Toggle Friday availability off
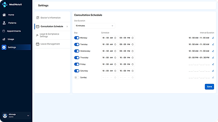The height and width of the screenshot is (122, 218). click(x=77, y=64)
